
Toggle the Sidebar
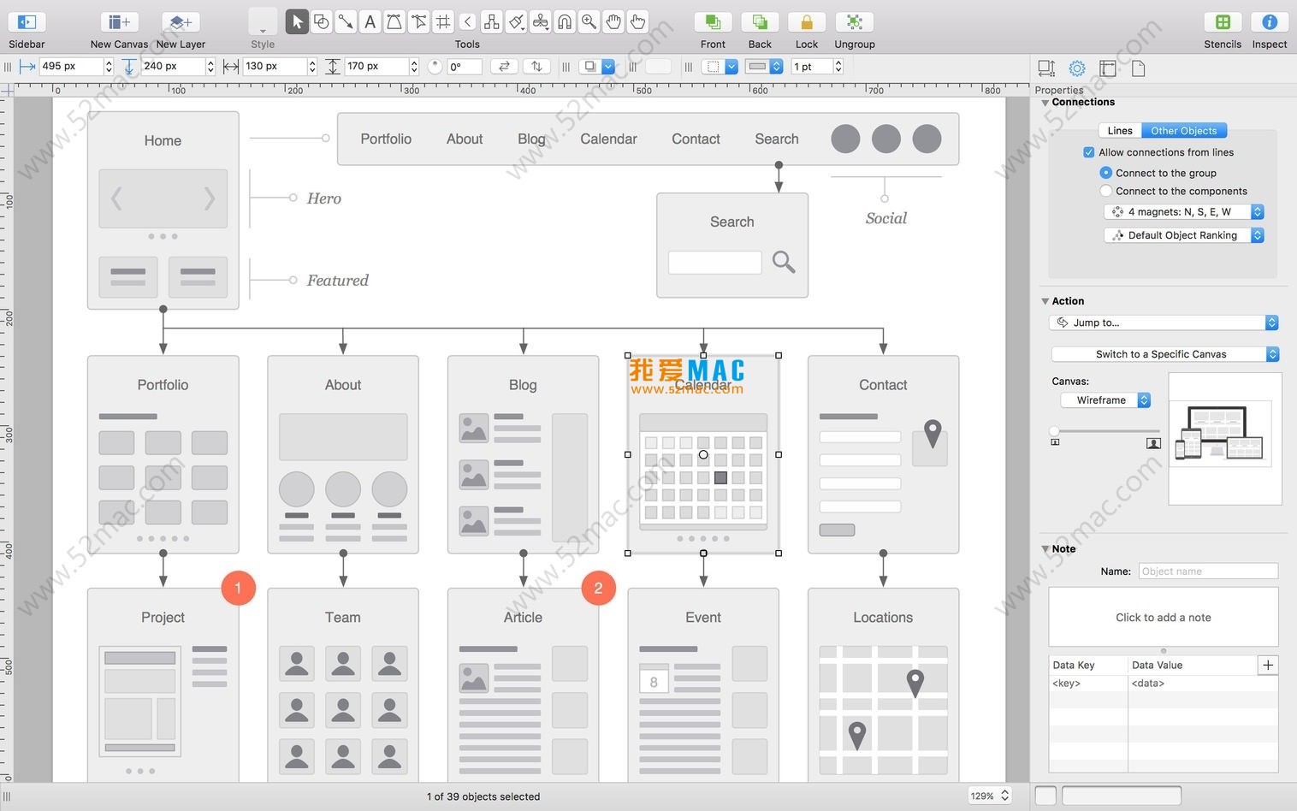pyautogui.click(x=27, y=22)
